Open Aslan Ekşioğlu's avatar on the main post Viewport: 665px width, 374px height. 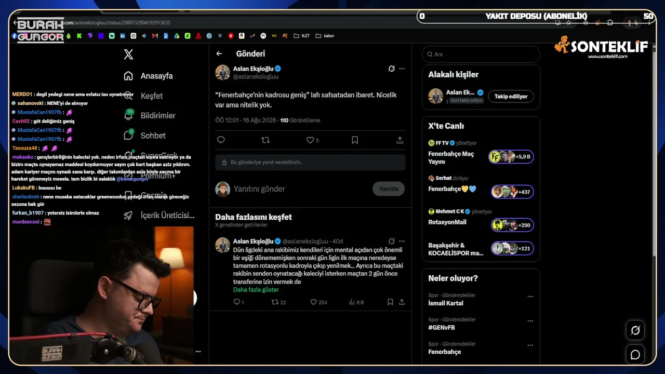click(x=223, y=72)
